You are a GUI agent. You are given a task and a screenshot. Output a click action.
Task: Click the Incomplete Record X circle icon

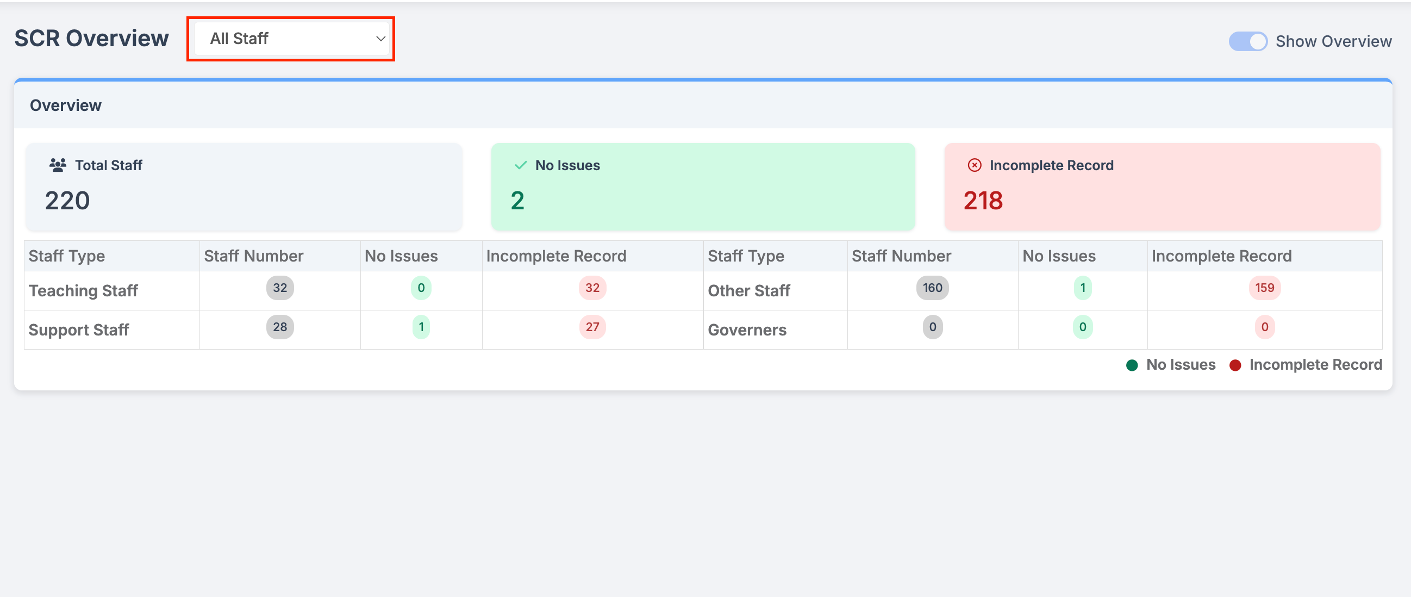pos(974,165)
